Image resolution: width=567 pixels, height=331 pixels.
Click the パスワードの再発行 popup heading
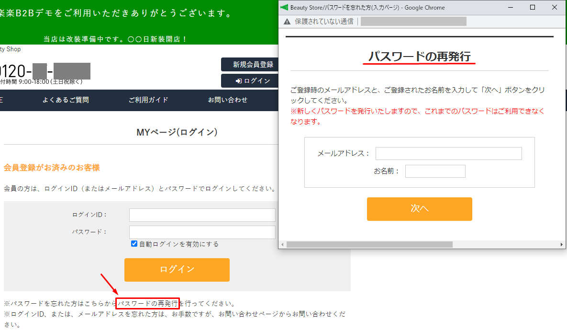pyautogui.click(x=420, y=57)
